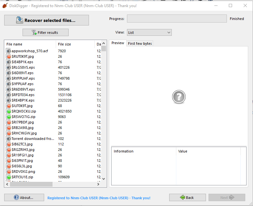
Task: Click the horizontal scrollbar thumb of file list
Action: pos(31,184)
